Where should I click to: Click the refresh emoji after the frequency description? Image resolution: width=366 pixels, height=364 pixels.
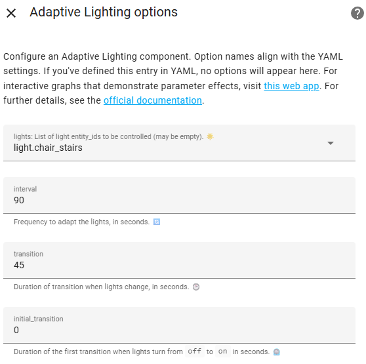(x=157, y=222)
